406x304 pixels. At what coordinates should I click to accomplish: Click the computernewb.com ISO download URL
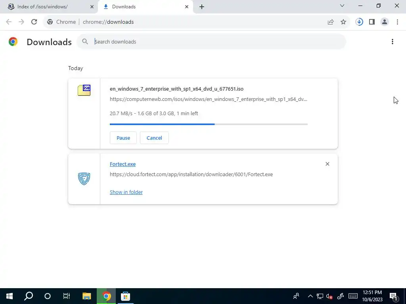(x=209, y=99)
